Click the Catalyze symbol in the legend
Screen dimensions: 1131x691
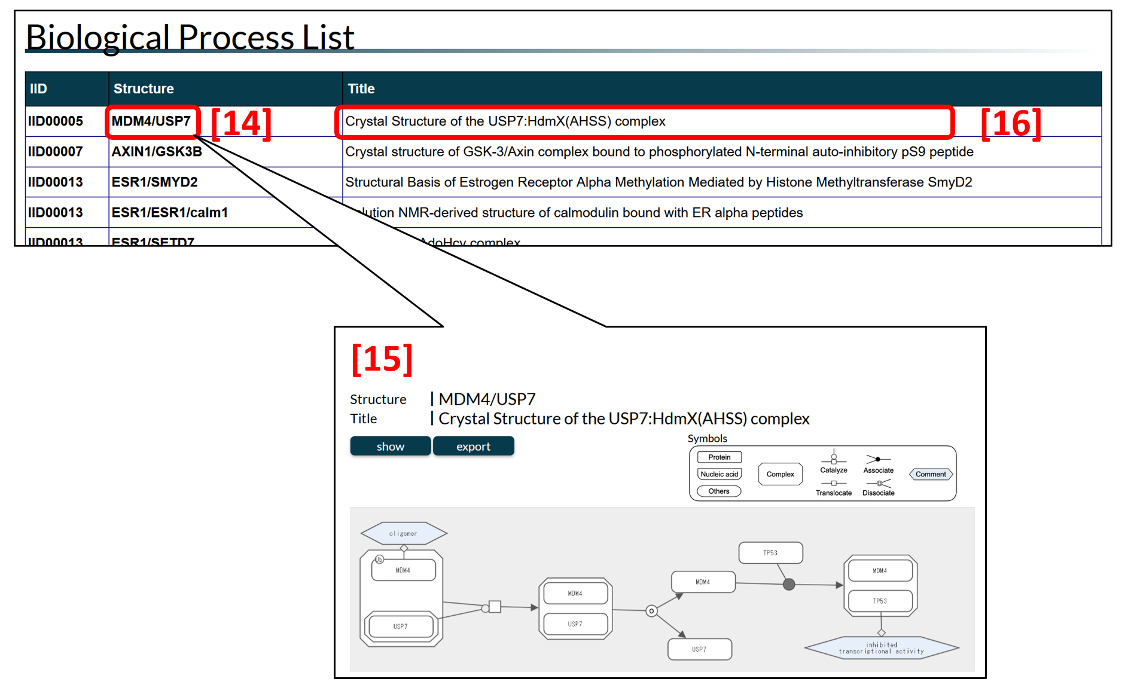[834, 461]
